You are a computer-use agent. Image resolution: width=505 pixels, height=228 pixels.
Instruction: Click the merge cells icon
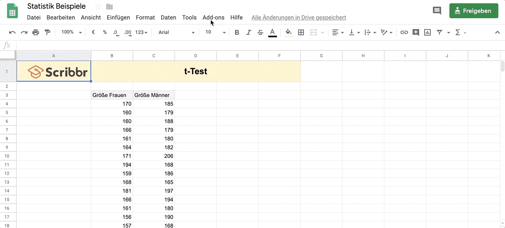(x=313, y=32)
